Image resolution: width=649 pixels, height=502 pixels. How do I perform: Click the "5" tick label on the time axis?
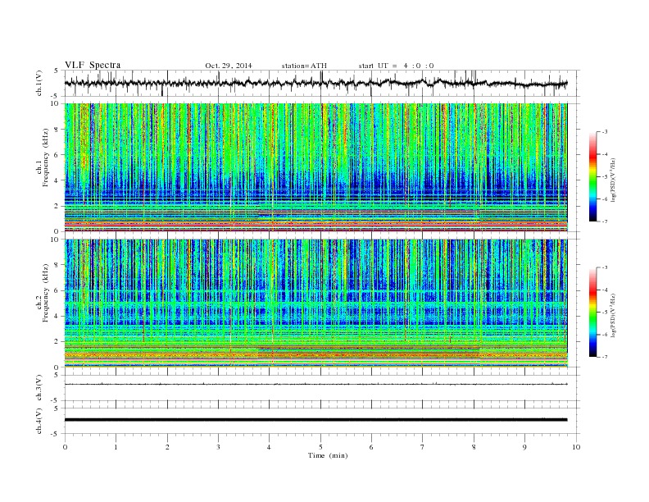(320, 447)
